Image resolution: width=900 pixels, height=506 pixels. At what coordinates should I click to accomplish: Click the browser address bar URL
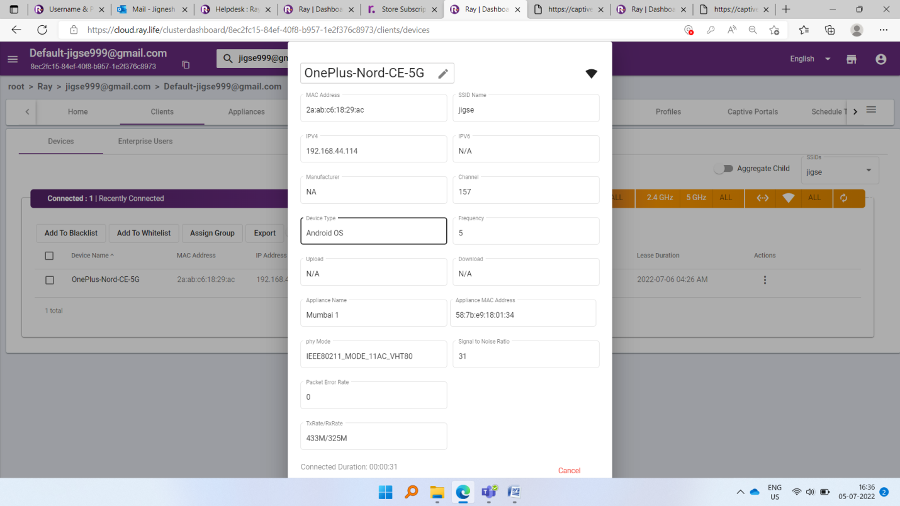click(258, 30)
